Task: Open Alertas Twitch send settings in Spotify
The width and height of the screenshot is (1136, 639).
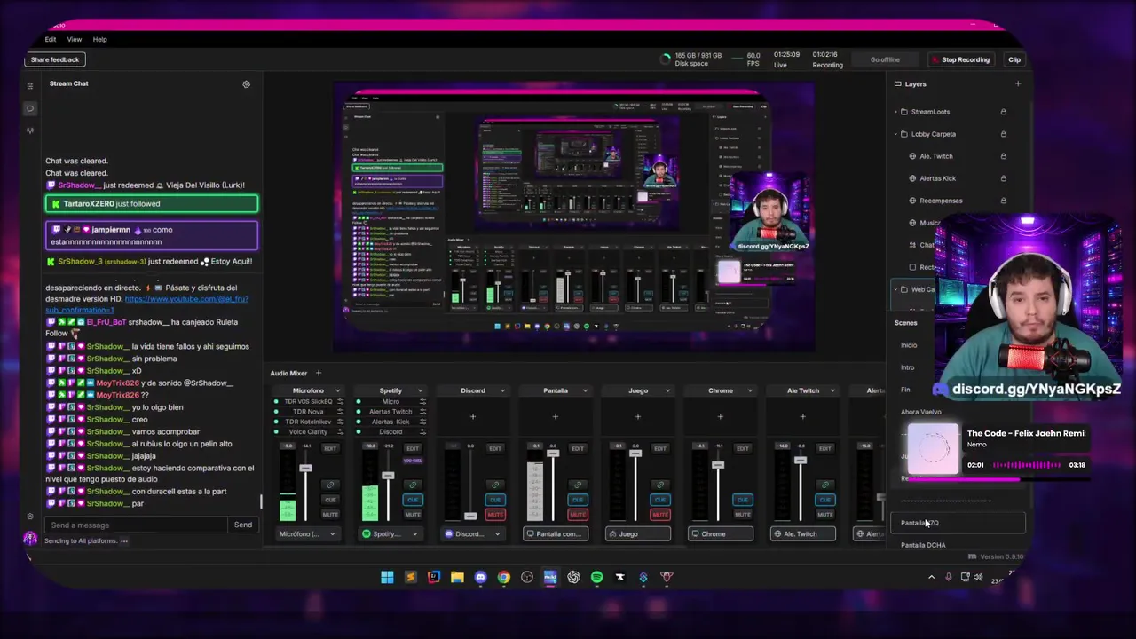Action: click(x=422, y=412)
